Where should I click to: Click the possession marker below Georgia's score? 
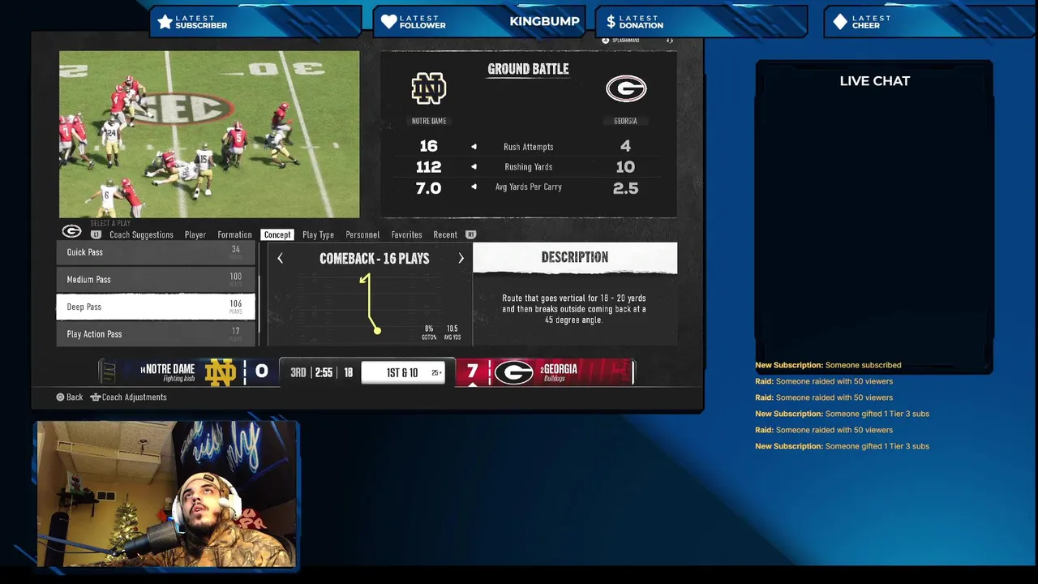tap(473, 384)
